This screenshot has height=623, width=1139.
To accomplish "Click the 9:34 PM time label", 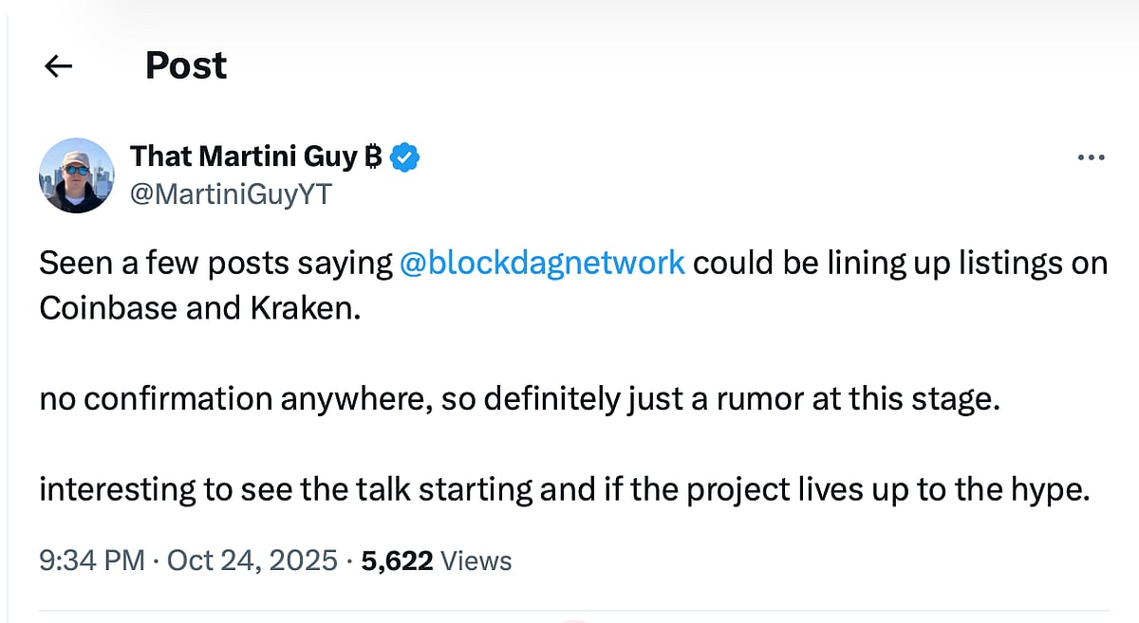I will click(91, 560).
